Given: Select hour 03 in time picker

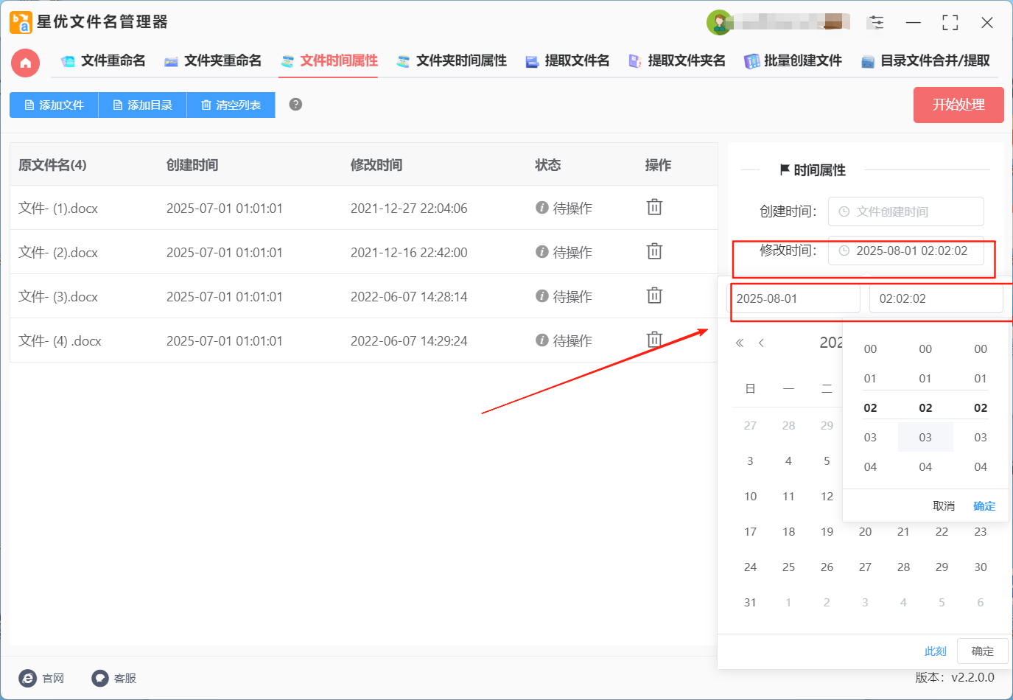Looking at the screenshot, I should pos(870,438).
